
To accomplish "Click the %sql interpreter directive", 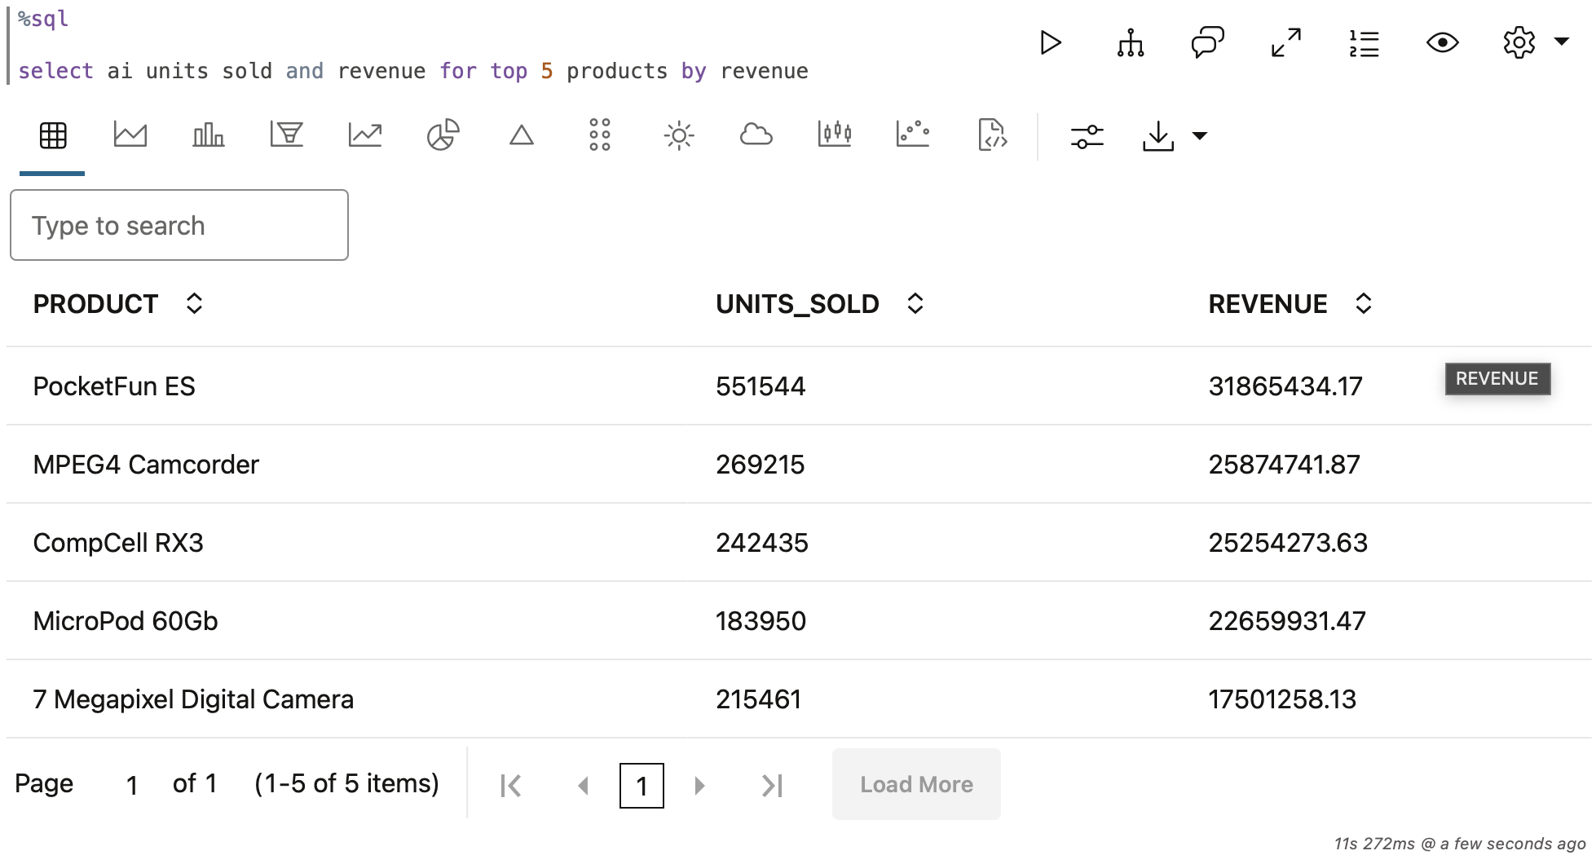I will [43, 19].
